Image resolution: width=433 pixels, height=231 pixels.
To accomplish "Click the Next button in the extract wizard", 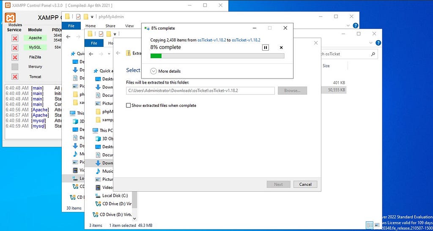I will (278, 185).
